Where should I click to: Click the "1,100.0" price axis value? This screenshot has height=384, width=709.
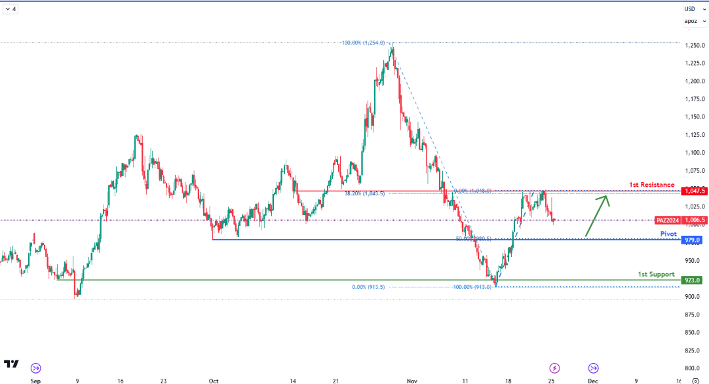coord(695,153)
